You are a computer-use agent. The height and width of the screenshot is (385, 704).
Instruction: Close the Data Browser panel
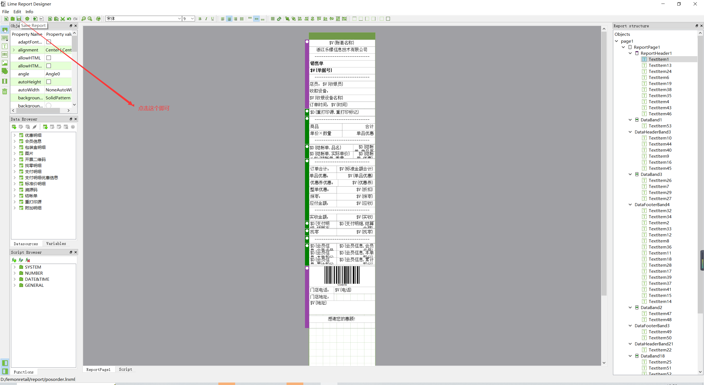pyautogui.click(x=76, y=119)
